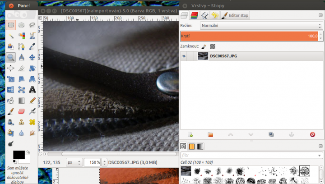Viewport: 325px width, 184px height.
Task: Select the Airbrush tool
Action: pos(32,111)
